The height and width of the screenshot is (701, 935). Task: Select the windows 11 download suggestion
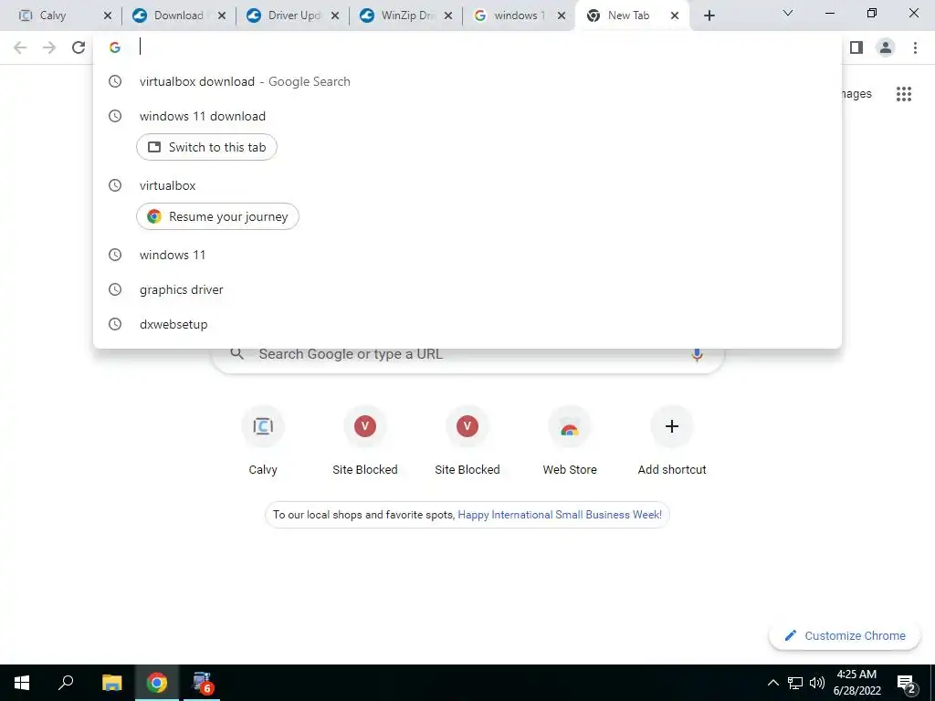pyautogui.click(x=467, y=116)
